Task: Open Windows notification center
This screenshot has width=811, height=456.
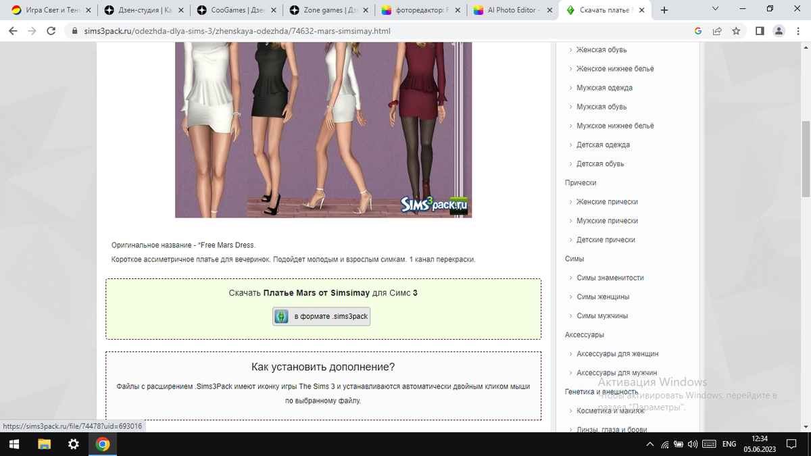Action: click(793, 445)
